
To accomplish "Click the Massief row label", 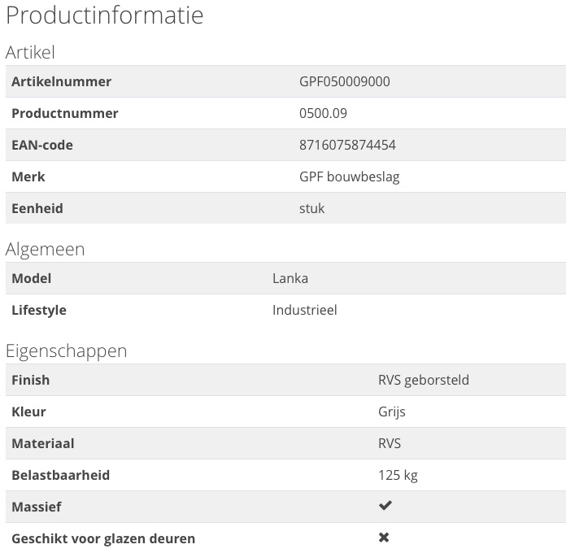I will 37,507.
